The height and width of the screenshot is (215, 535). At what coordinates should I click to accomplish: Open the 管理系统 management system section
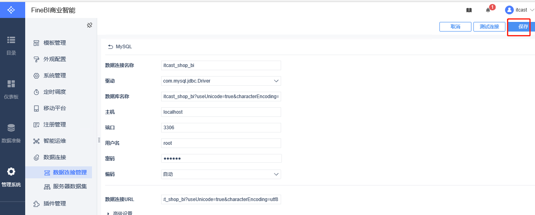coord(11,178)
